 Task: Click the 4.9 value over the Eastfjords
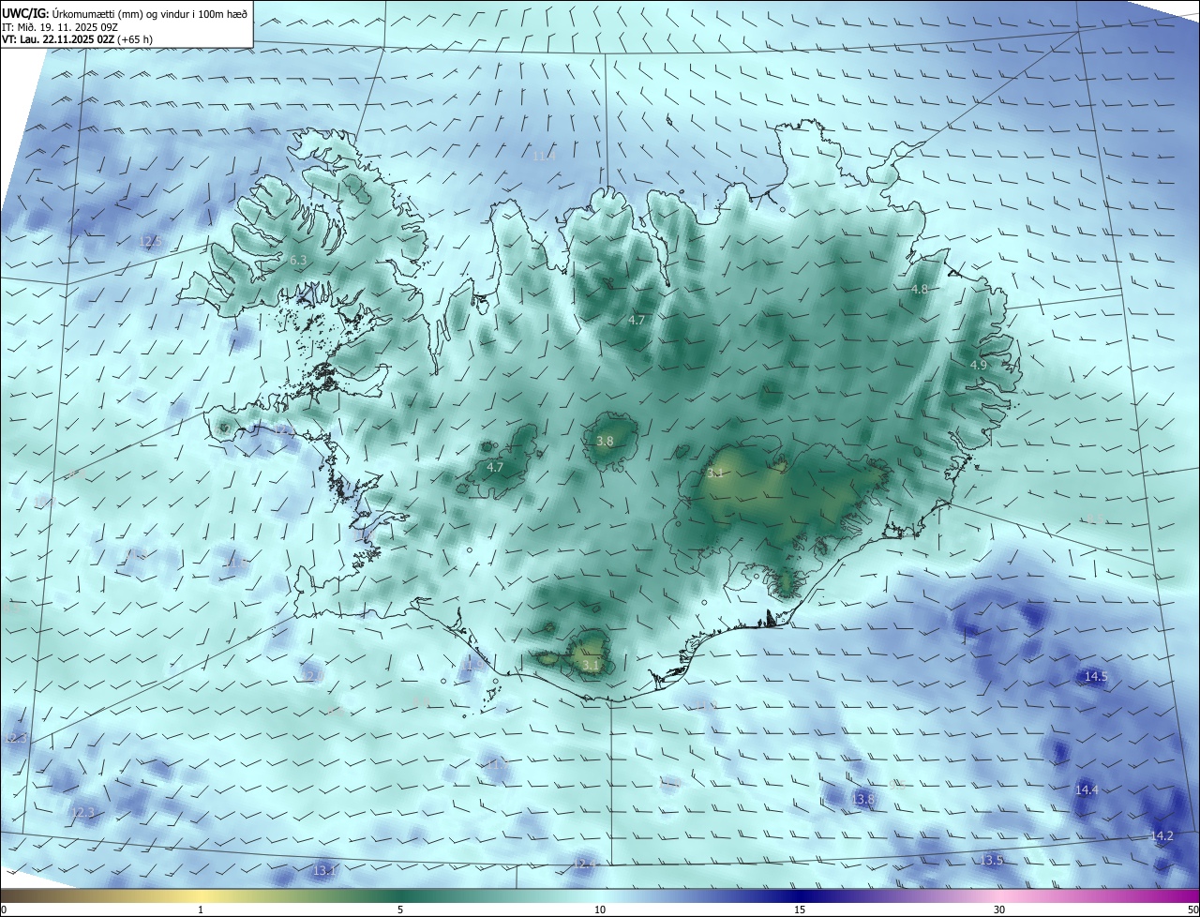[x=978, y=364]
